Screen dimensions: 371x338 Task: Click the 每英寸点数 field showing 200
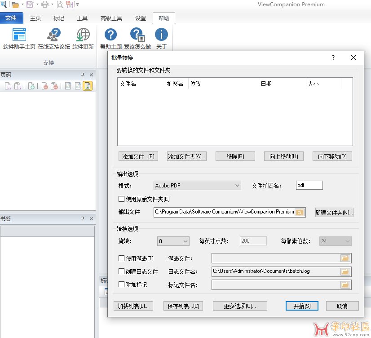[x=253, y=241]
